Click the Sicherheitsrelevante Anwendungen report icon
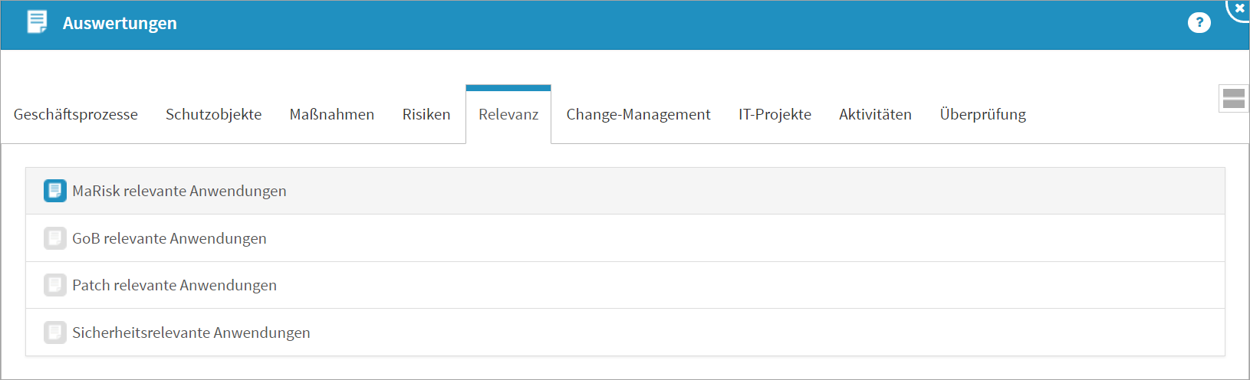Viewport: 1250px width, 380px height. tap(54, 332)
